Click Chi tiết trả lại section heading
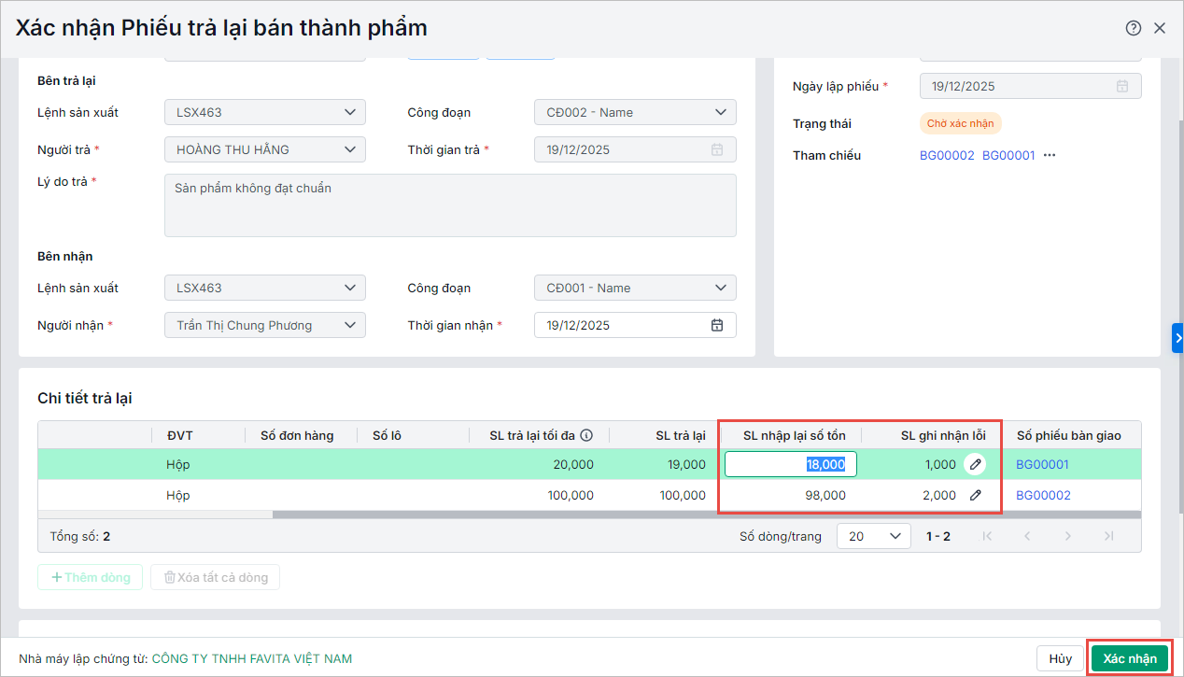The height and width of the screenshot is (677, 1184). (x=85, y=398)
